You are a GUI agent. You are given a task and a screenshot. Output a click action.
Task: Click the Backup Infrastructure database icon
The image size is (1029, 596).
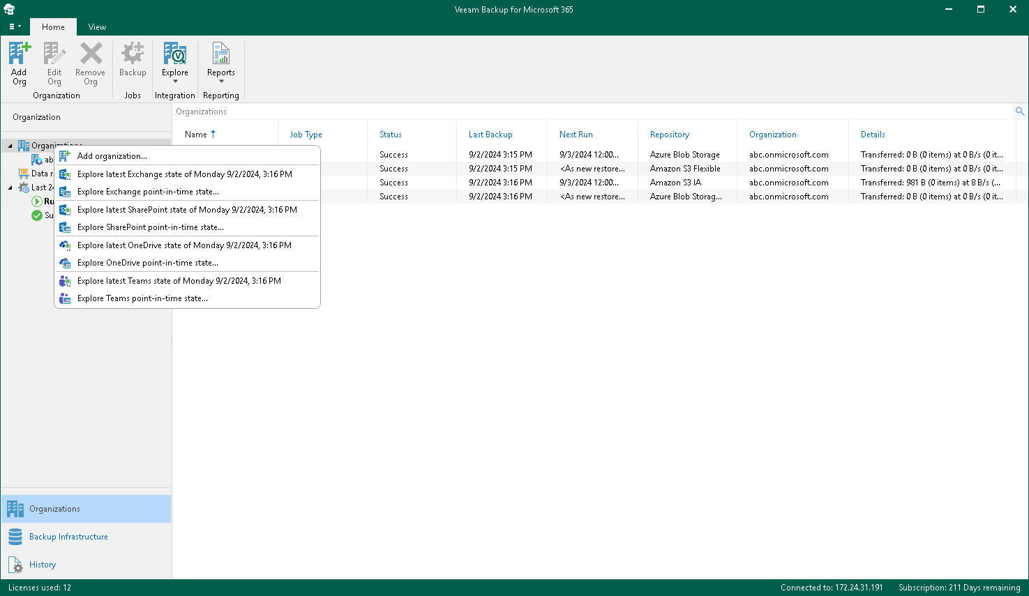(15, 537)
